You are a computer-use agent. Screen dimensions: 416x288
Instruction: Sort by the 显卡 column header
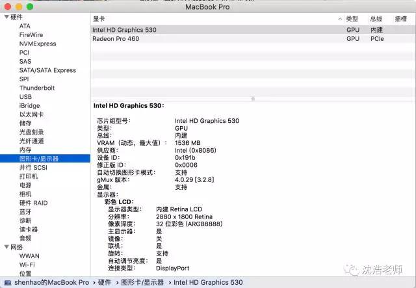tap(99, 19)
